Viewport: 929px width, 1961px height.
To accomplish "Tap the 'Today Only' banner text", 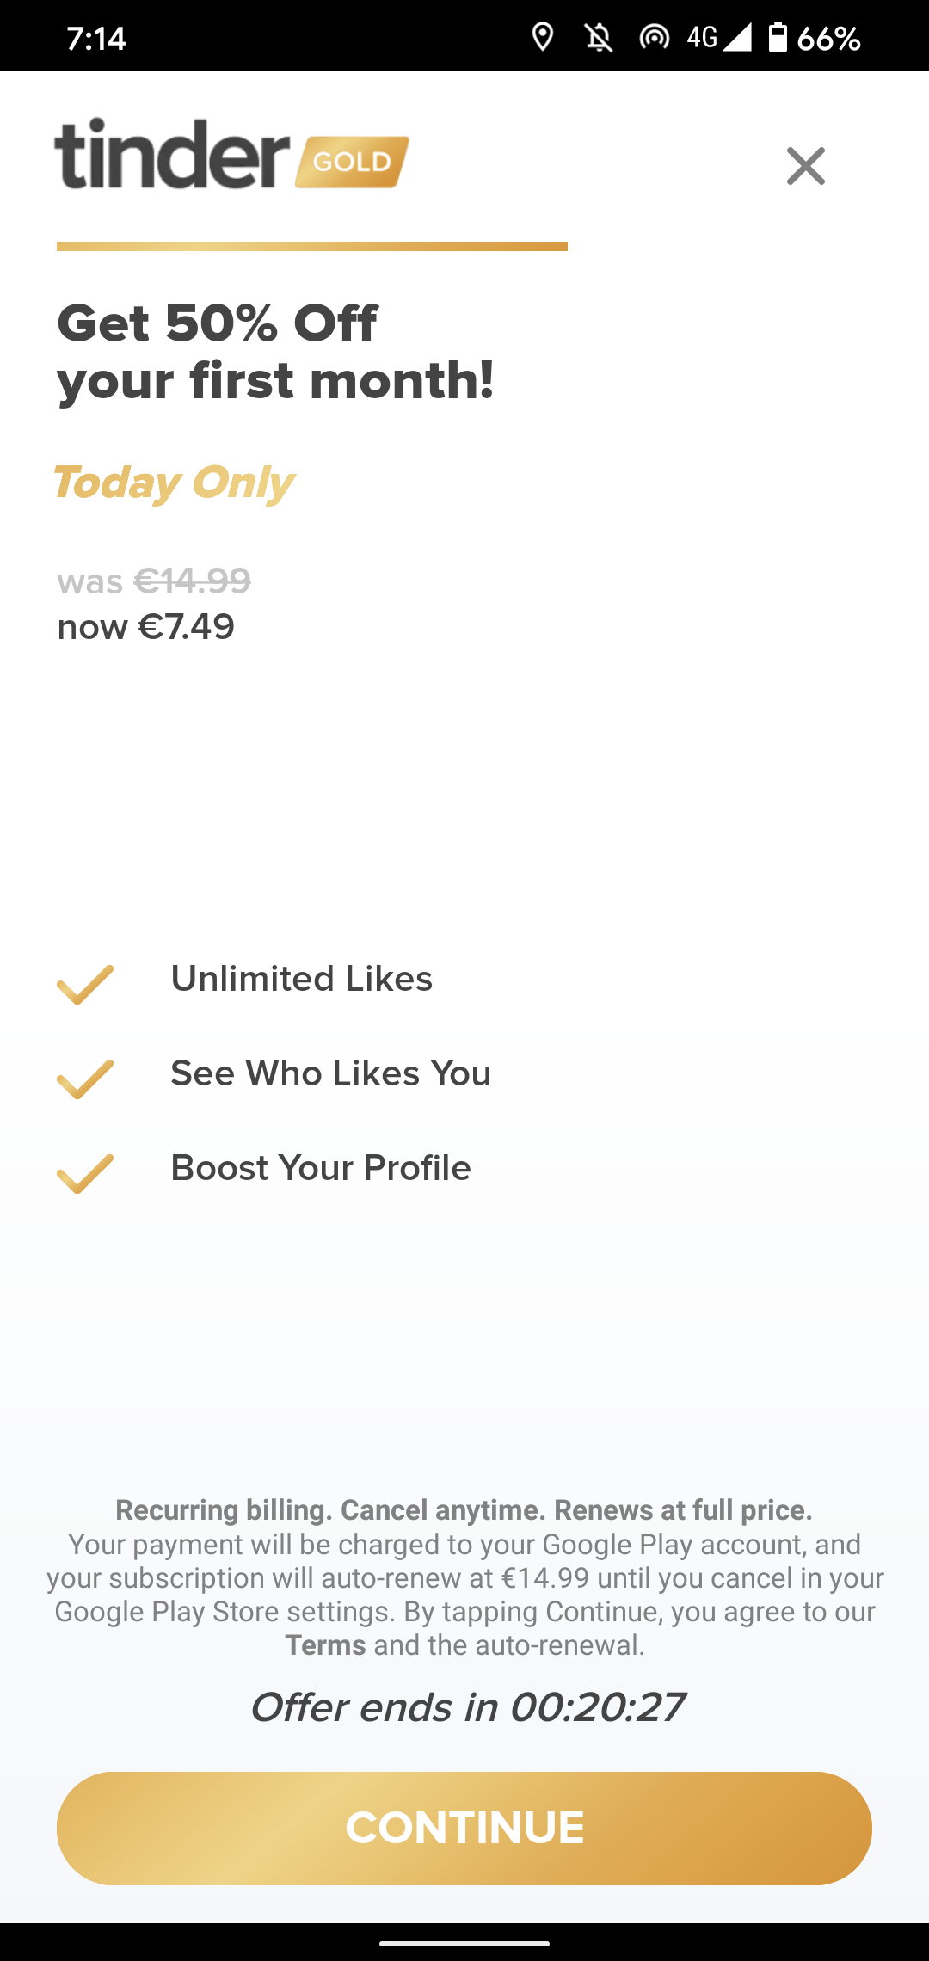I will pos(174,483).
